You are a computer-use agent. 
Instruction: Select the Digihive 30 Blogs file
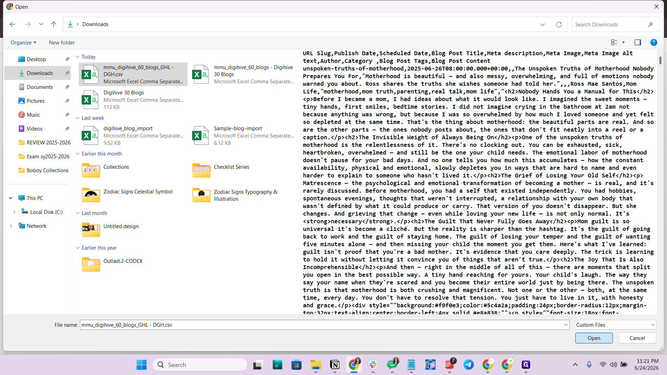coord(133,100)
